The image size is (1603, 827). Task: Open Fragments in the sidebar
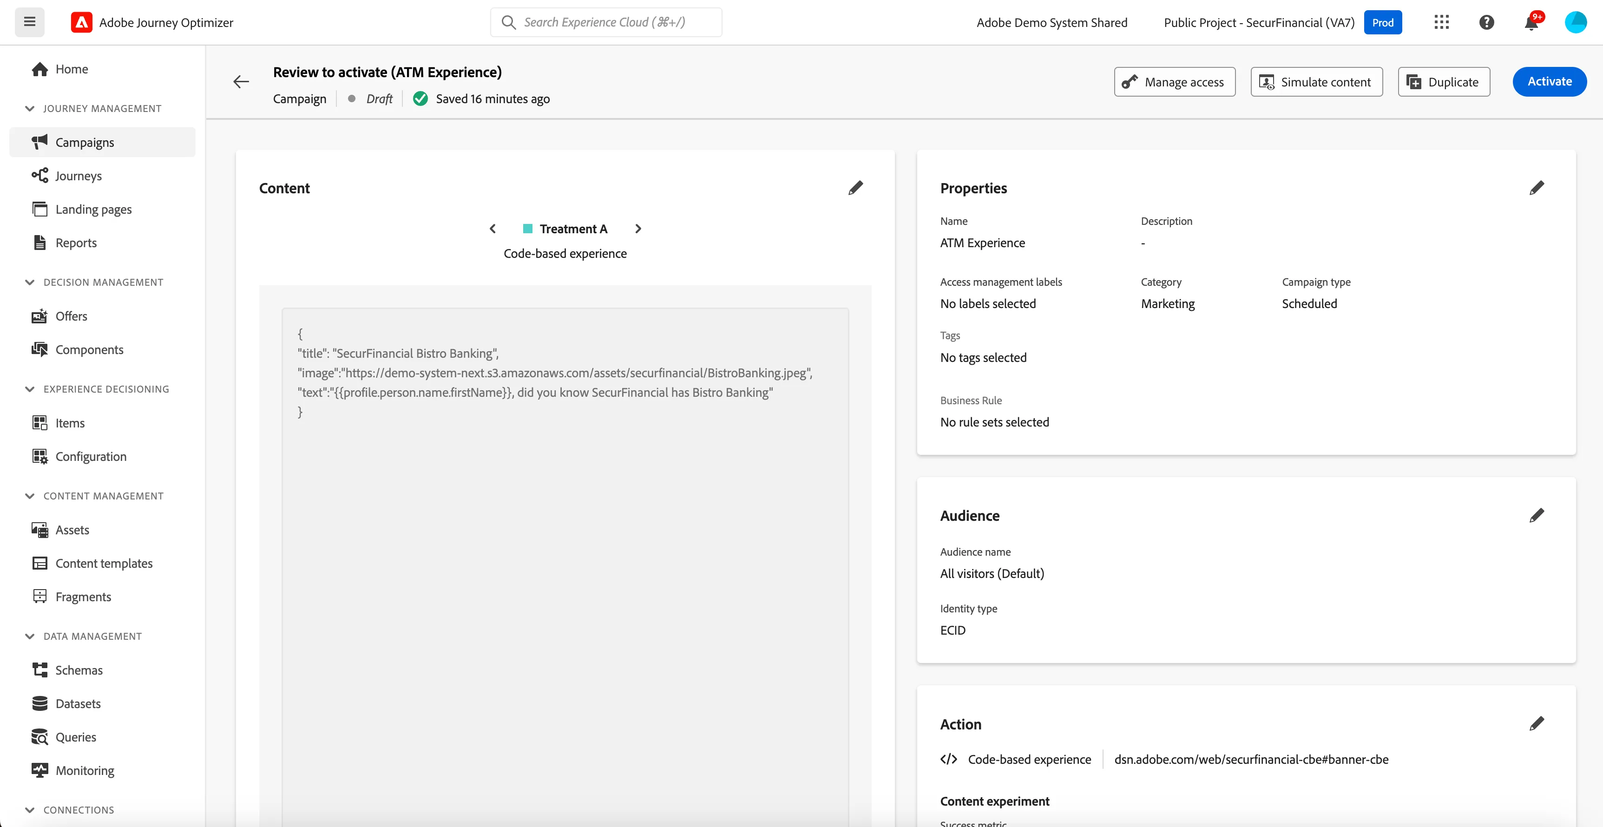pos(103,597)
